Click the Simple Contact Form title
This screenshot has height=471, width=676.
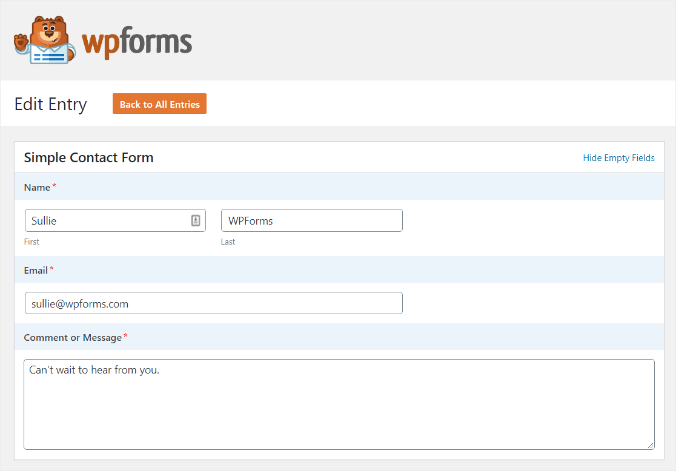(x=89, y=158)
